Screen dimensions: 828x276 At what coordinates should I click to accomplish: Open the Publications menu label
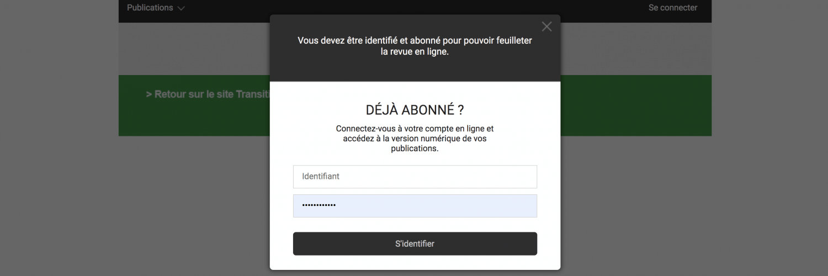(x=150, y=8)
